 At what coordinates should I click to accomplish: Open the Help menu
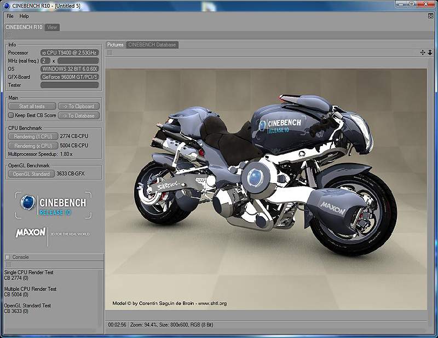click(x=24, y=16)
